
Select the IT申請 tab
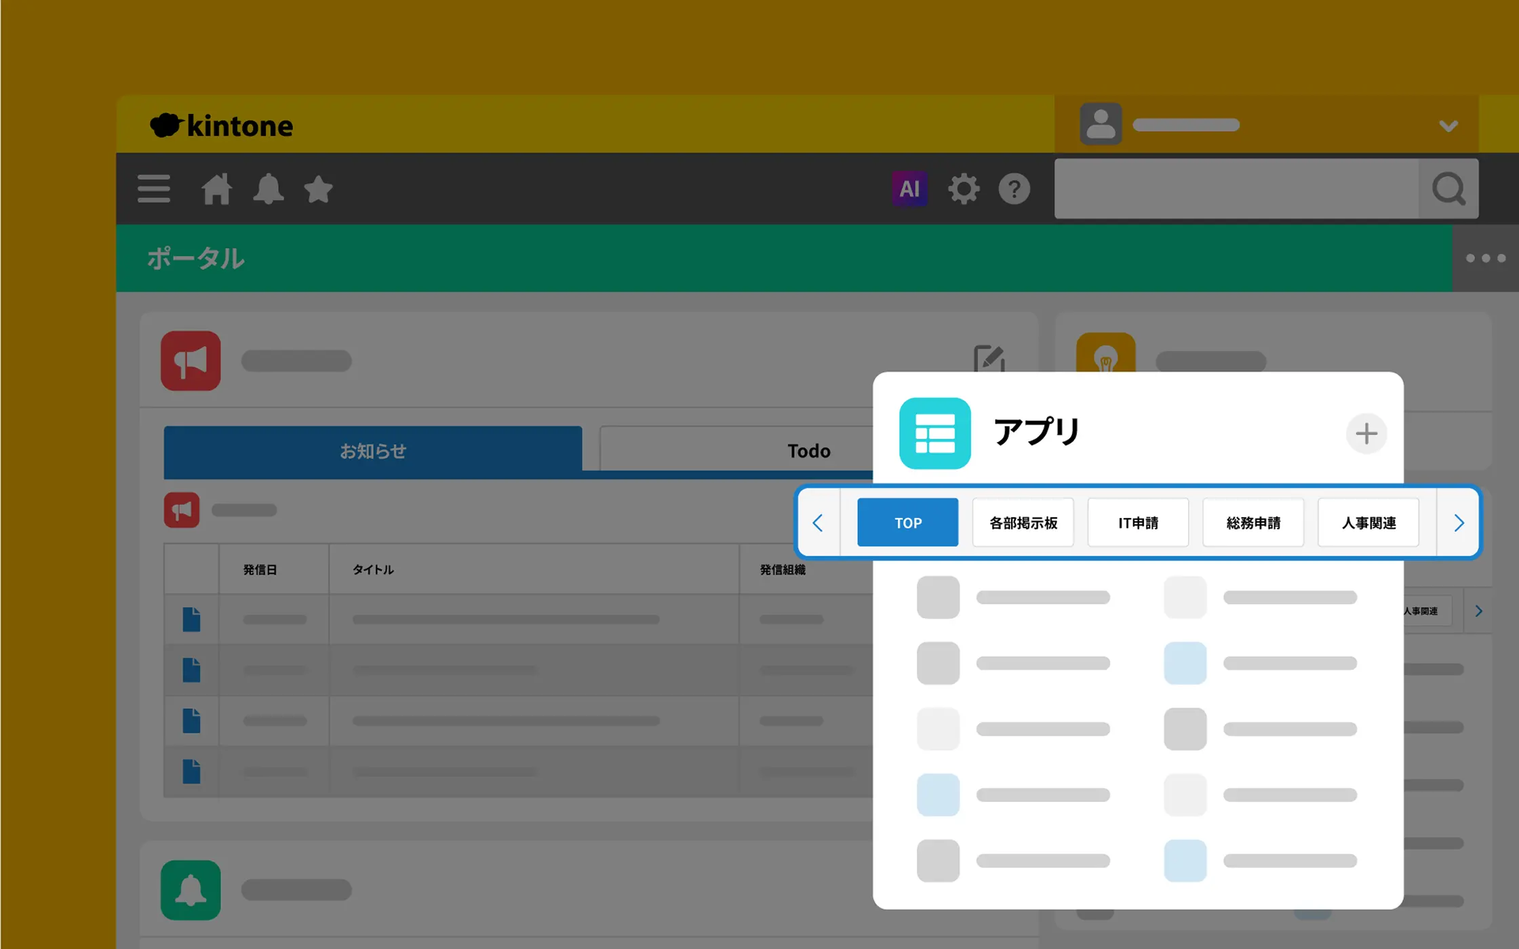click(1138, 523)
